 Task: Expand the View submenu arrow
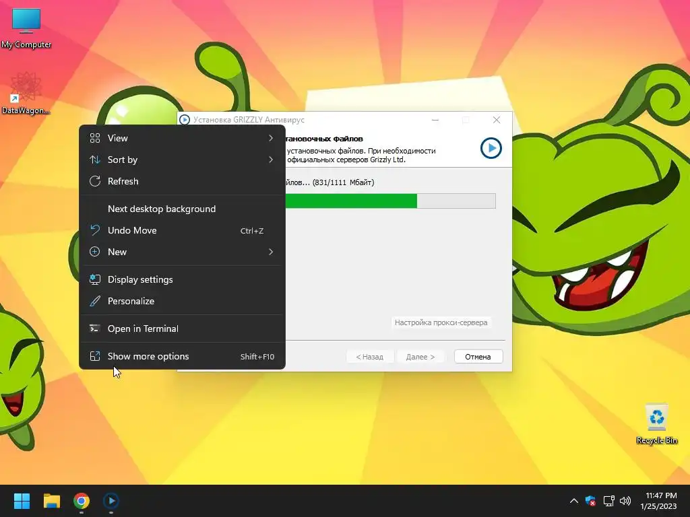pos(271,138)
